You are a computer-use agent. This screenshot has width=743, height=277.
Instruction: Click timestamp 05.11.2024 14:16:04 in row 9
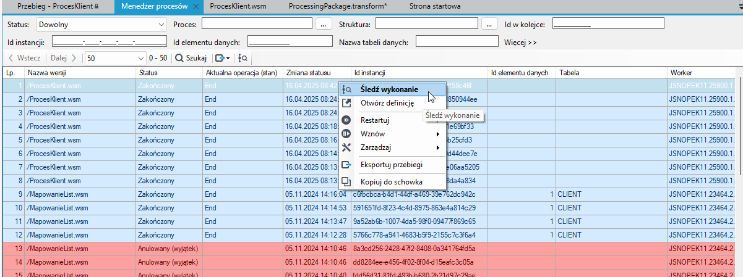coord(316,194)
